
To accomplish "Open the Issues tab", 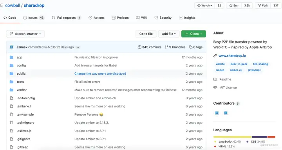I will coord(34,18).
